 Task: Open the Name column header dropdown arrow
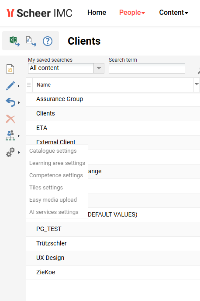point(197,84)
